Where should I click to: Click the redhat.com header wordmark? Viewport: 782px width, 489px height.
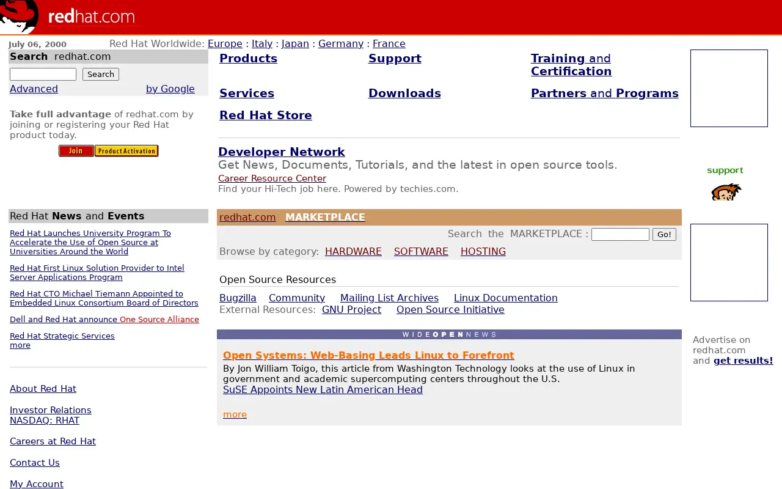coord(91,17)
